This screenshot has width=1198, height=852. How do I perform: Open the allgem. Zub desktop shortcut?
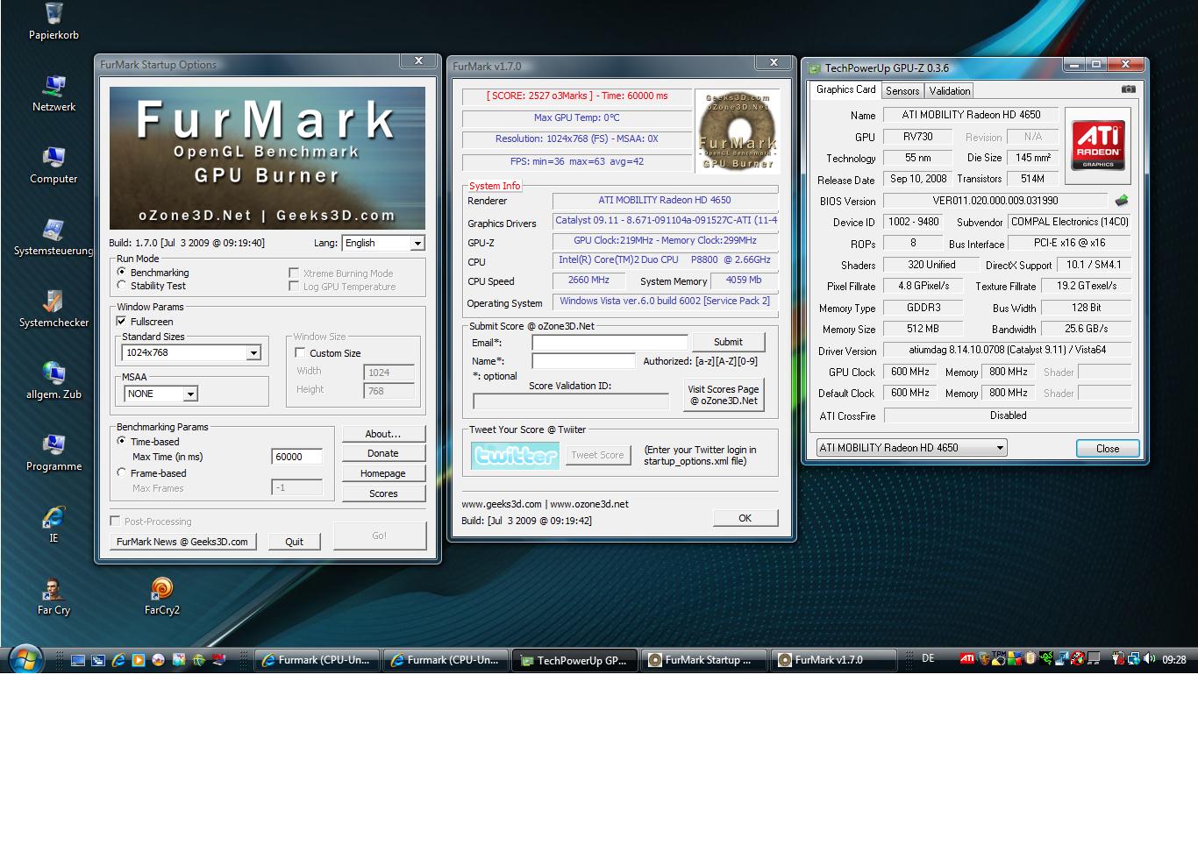coord(53,381)
